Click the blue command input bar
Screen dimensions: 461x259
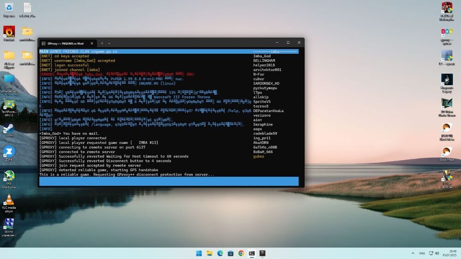click(169, 182)
